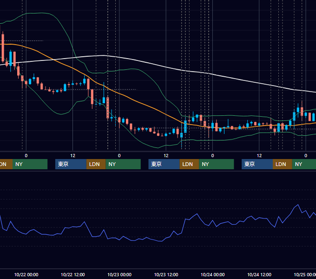Screen dimensions: 316x279
Task: Click the 10/23 00:00 date label
Action: [119, 274]
